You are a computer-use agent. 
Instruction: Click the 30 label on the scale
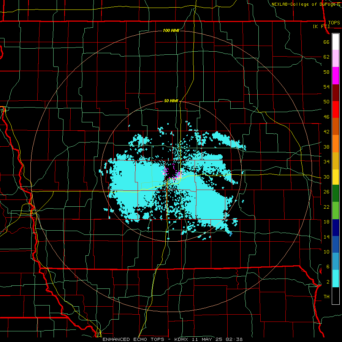point(326,177)
